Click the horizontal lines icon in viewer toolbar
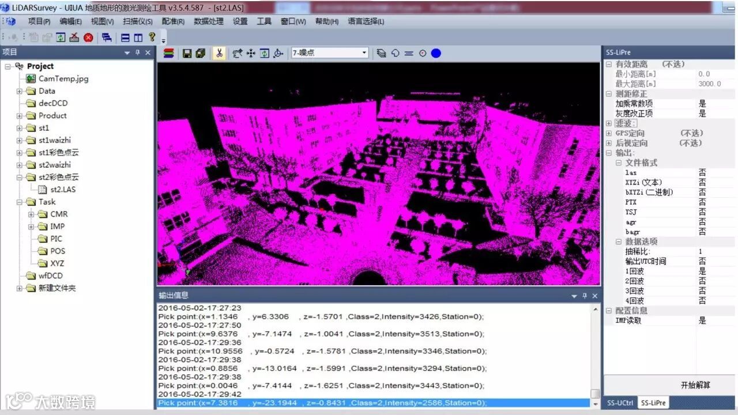738x415 pixels. tap(409, 53)
